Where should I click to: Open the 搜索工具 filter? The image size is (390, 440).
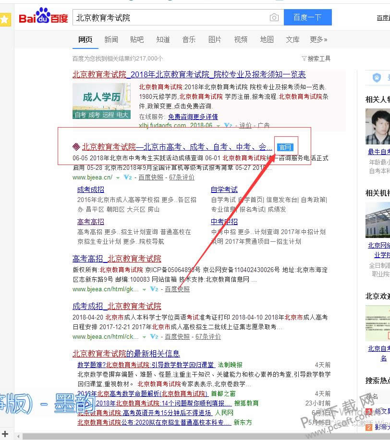click(x=316, y=59)
